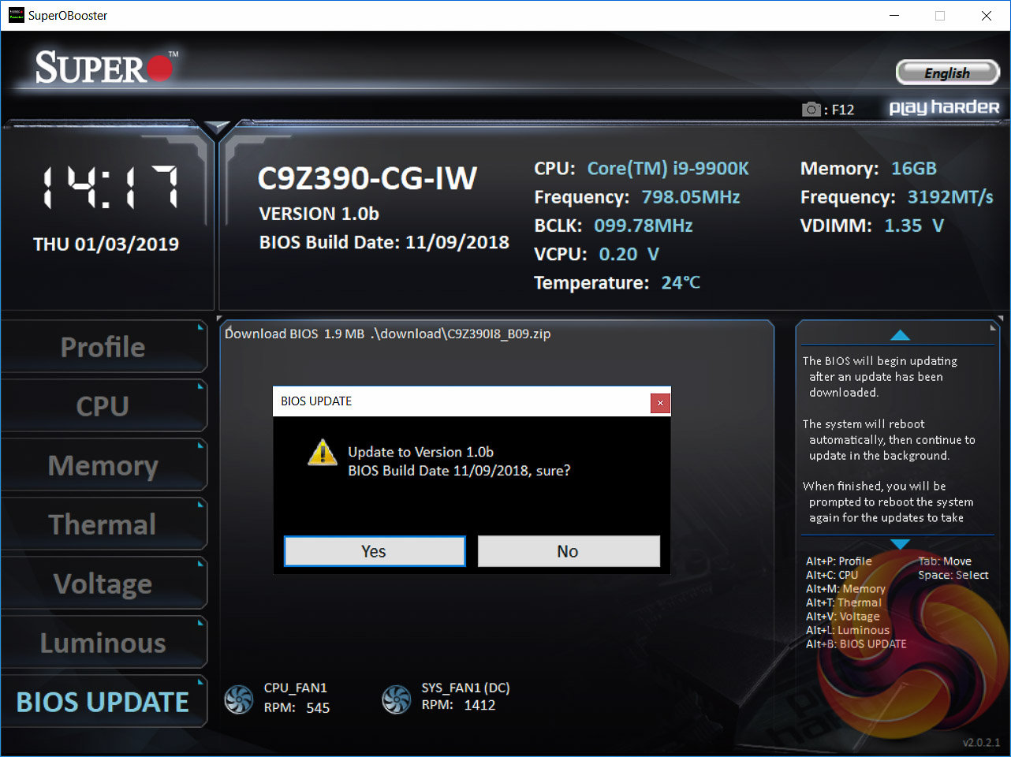Image resolution: width=1011 pixels, height=757 pixels.
Task: Switch to the Luminous tab
Action: [x=103, y=643]
